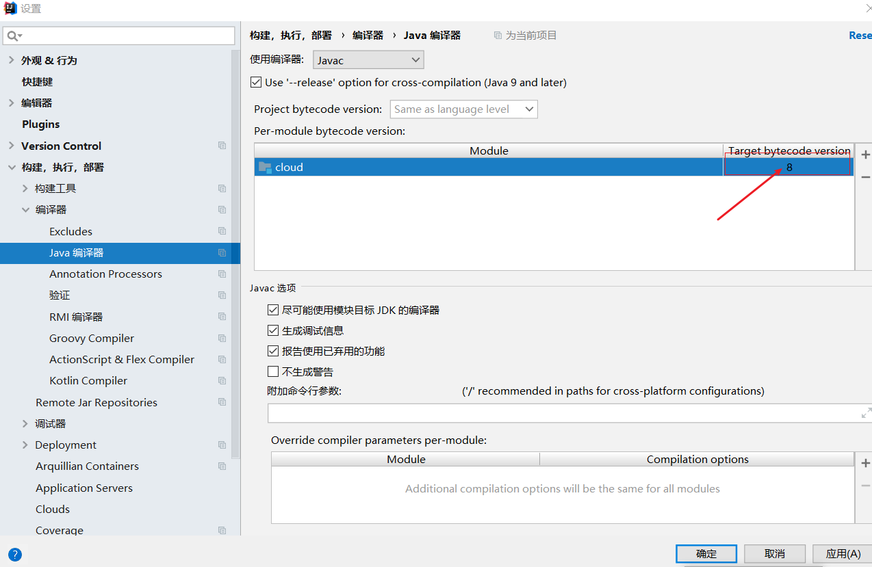Click − beside the compilation options table
Image resolution: width=872 pixels, height=567 pixels.
pyautogui.click(x=864, y=485)
